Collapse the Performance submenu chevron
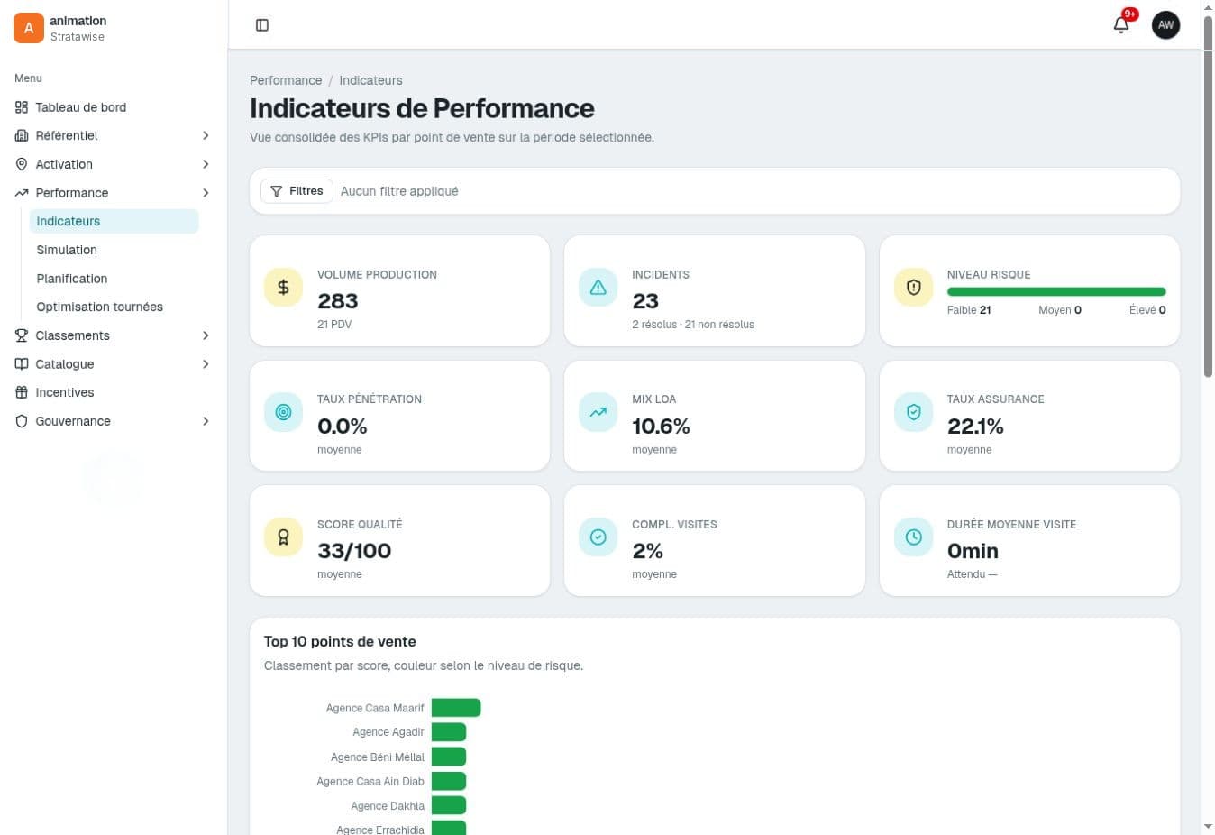The image size is (1215, 835). click(x=206, y=193)
